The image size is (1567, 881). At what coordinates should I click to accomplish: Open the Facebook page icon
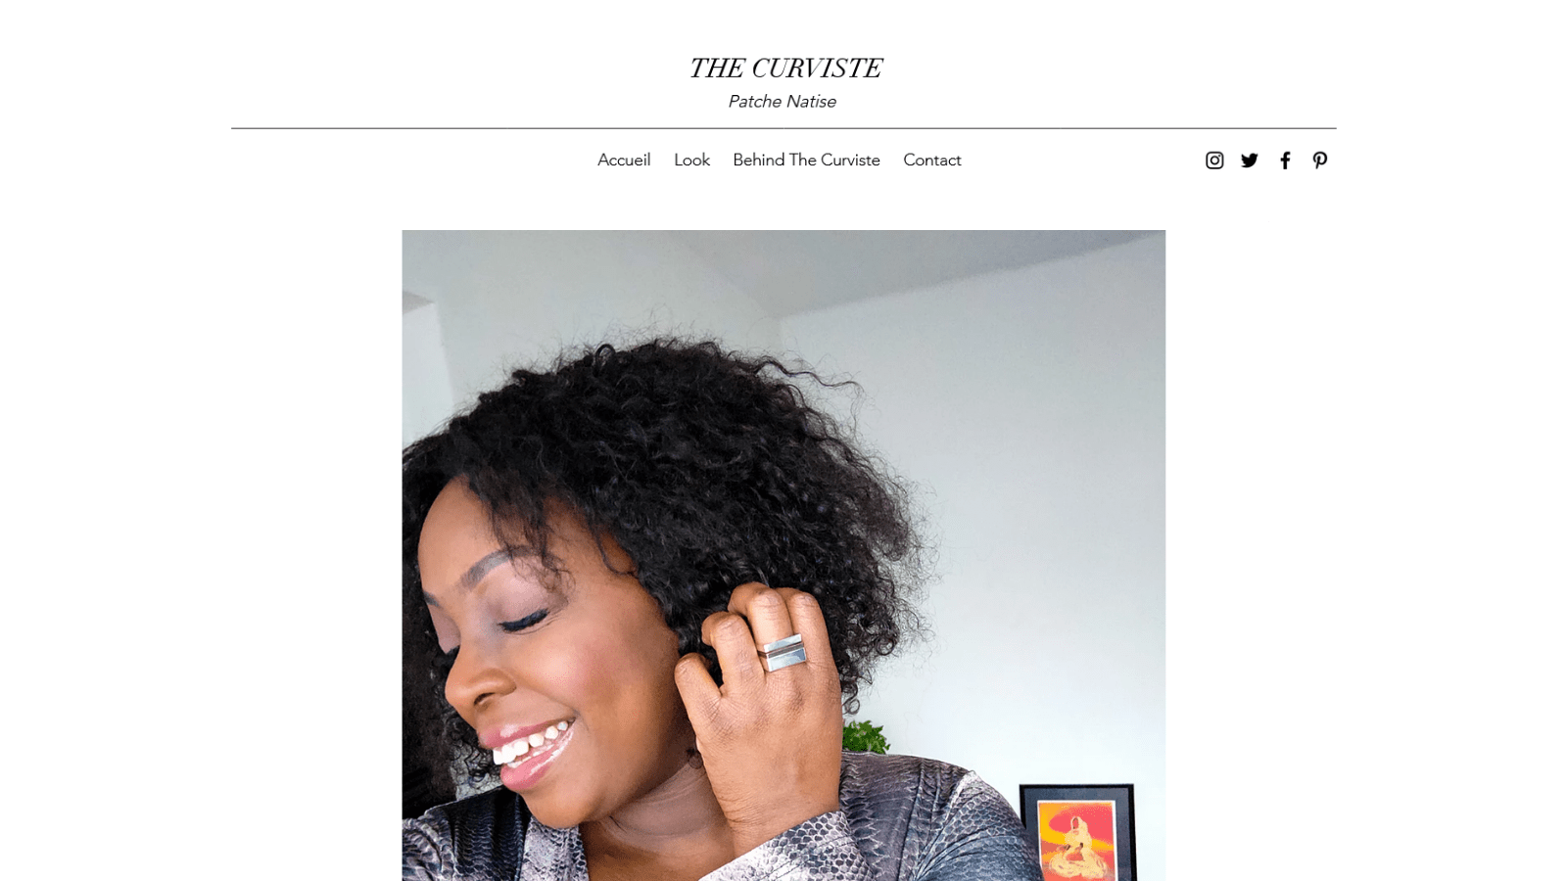(1285, 161)
